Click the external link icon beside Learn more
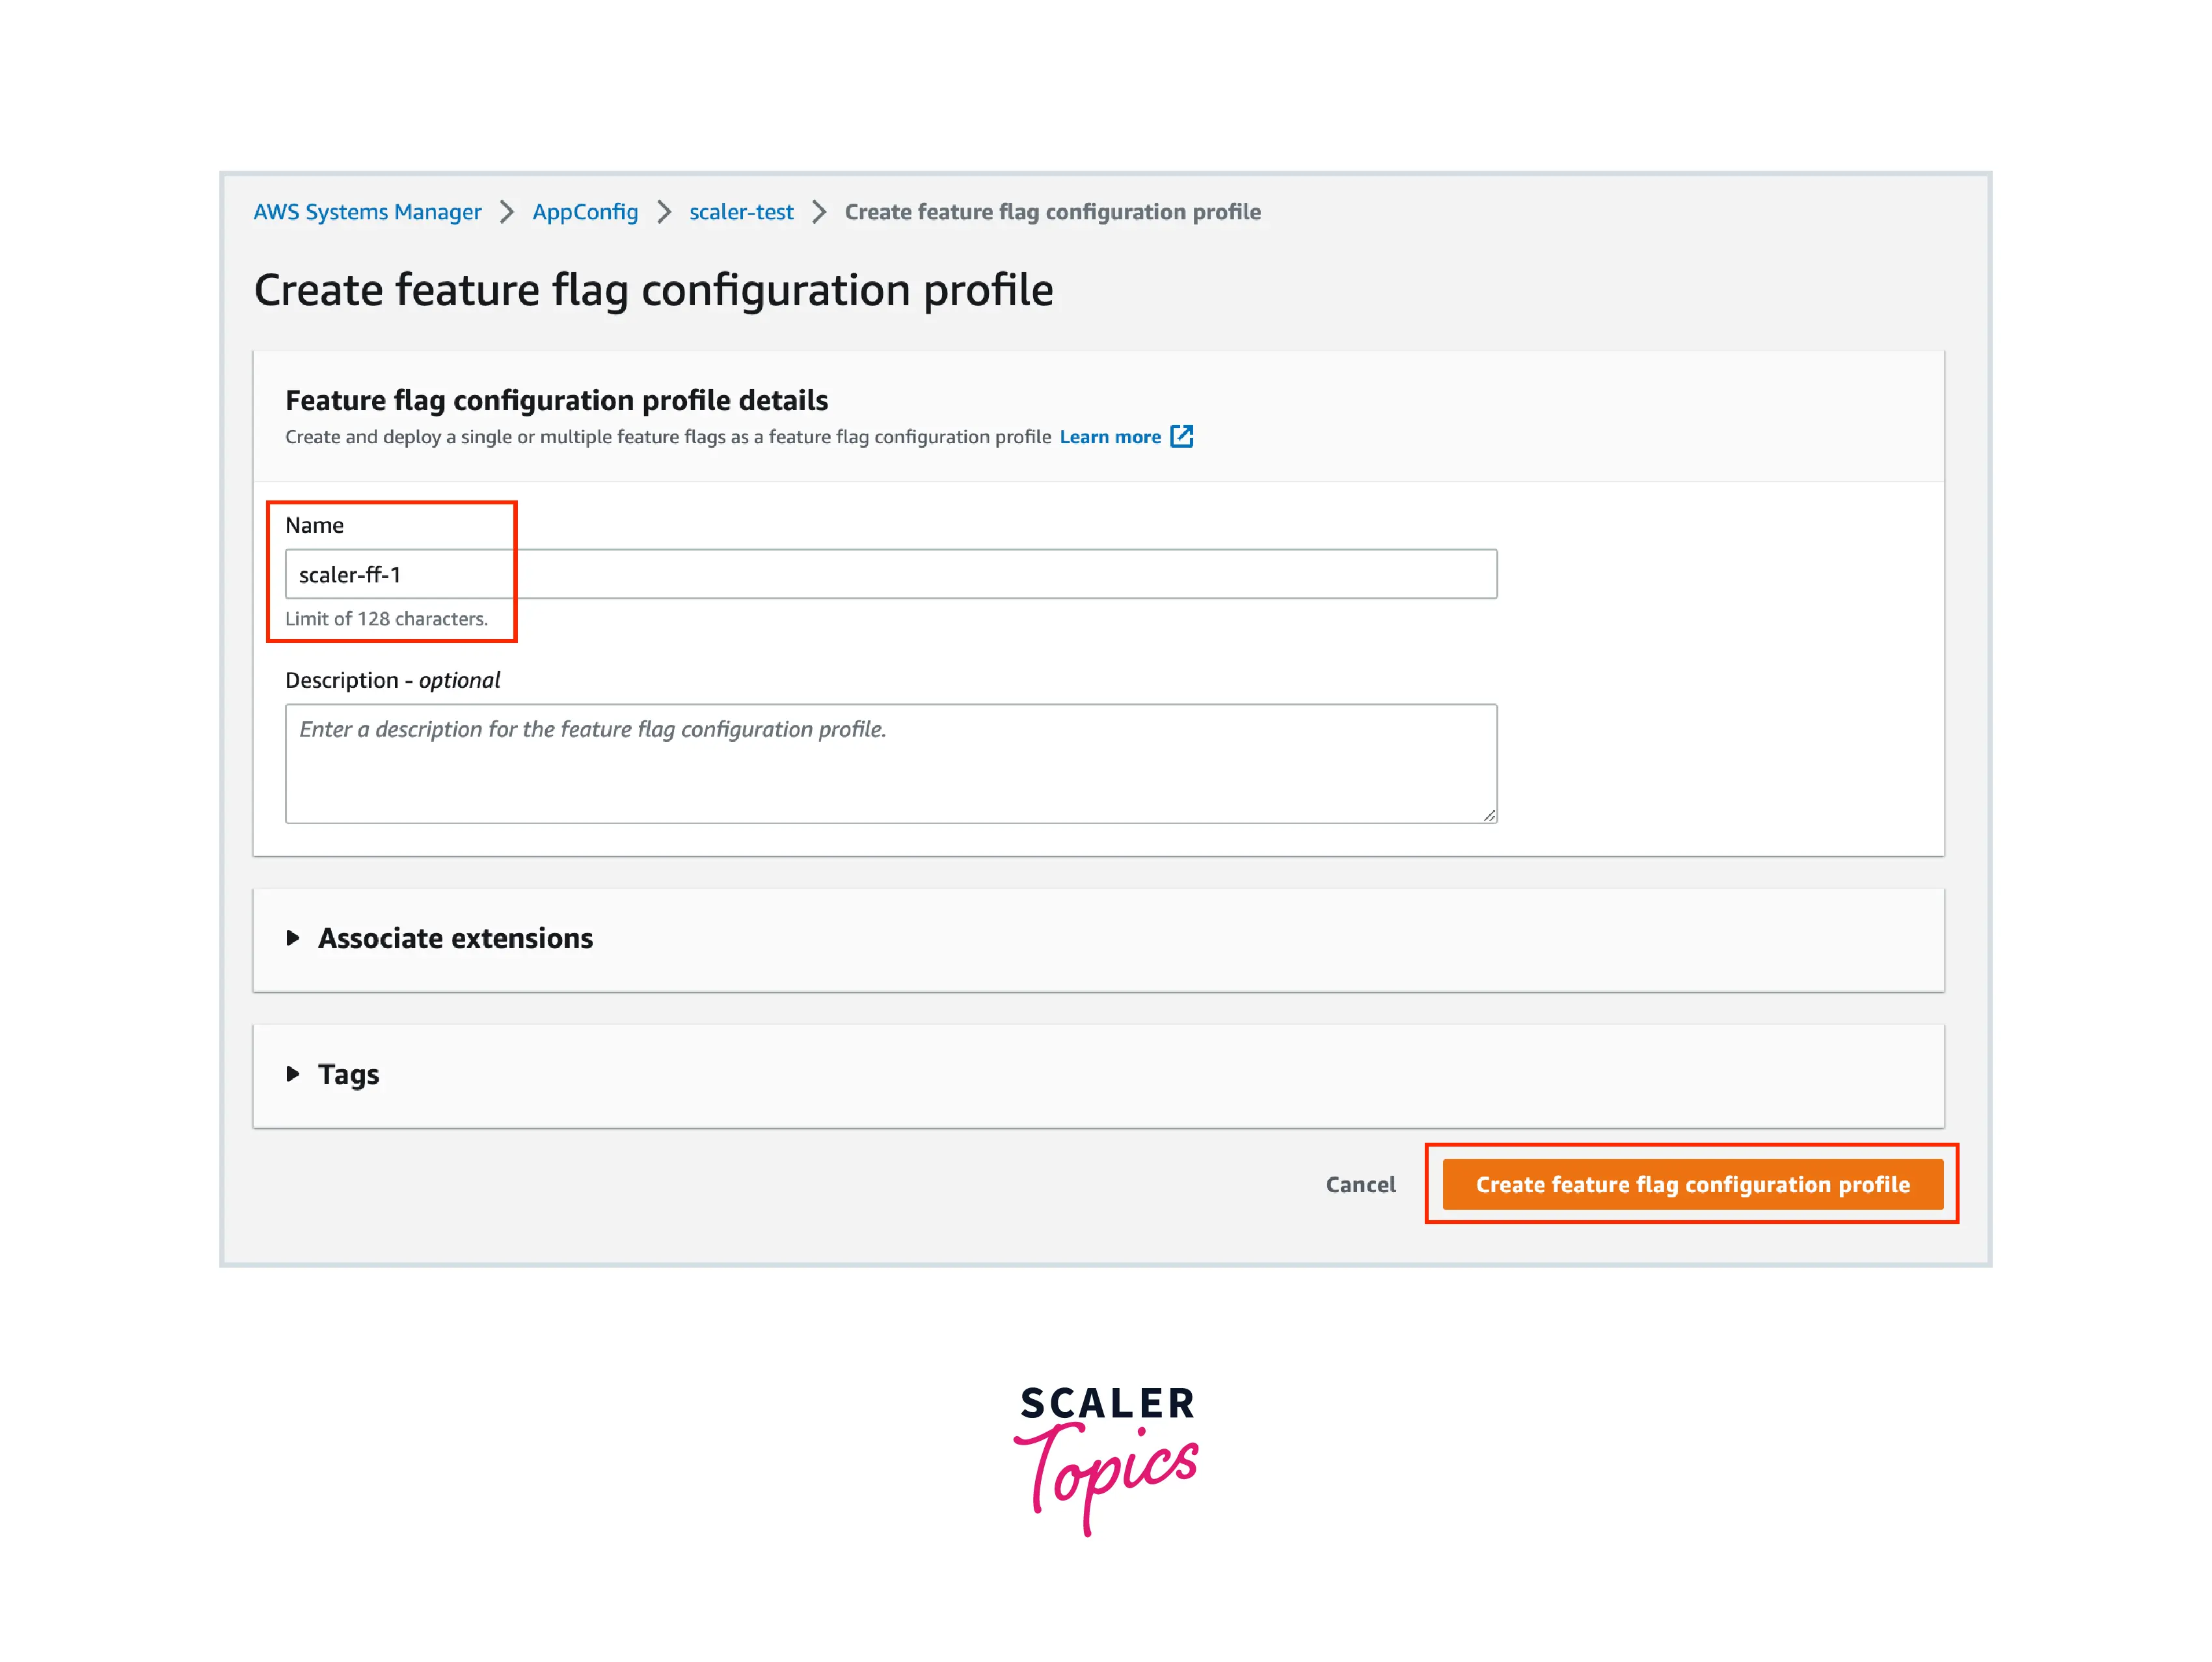The image size is (2212, 1662). pyautogui.click(x=1181, y=437)
